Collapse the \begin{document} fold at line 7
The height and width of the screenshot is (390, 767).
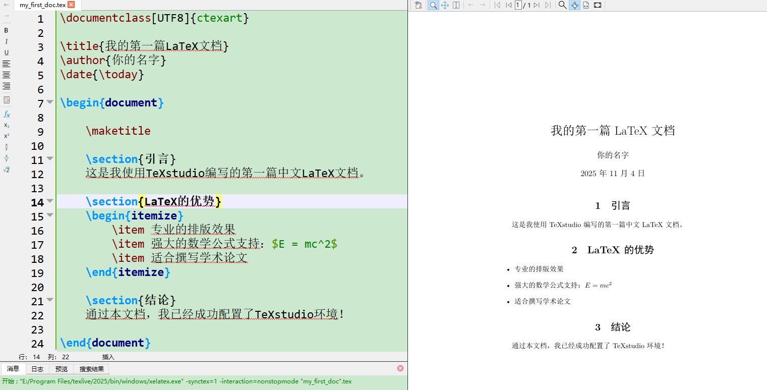(50, 102)
